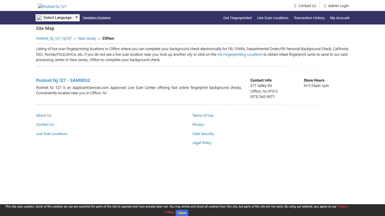Open the My Account navigation item
Image resolution: width=385 pixels, height=216 pixels.
click(x=340, y=18)
